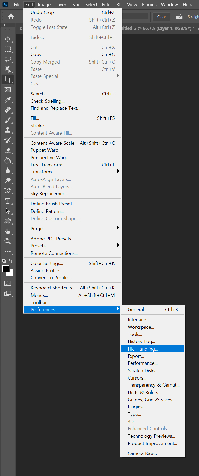Select the Hand tool
Screen dimensions: 199x476
pyautogui.click(x=8, y=231)
